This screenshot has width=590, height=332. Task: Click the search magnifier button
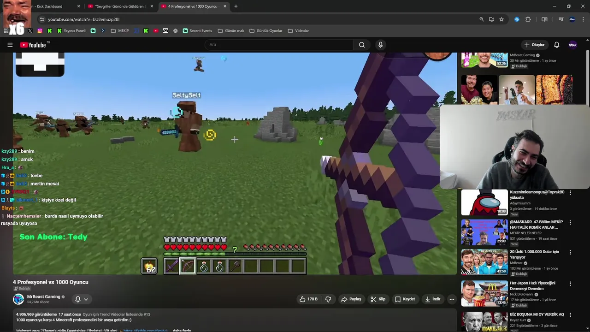pos(362,45)
